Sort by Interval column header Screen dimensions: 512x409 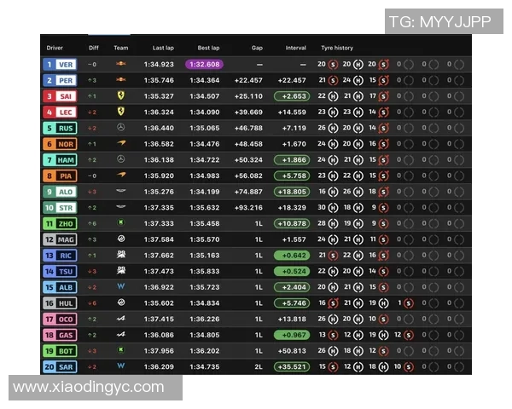pos(295,48)
